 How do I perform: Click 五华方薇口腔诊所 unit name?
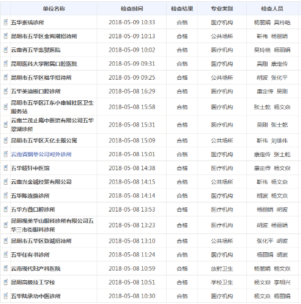coord(33,209)
